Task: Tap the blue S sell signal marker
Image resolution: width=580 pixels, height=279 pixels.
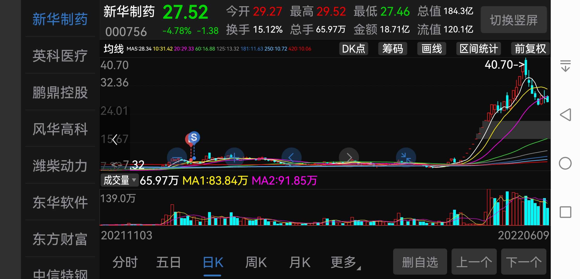Action: [x=194, y=137]
